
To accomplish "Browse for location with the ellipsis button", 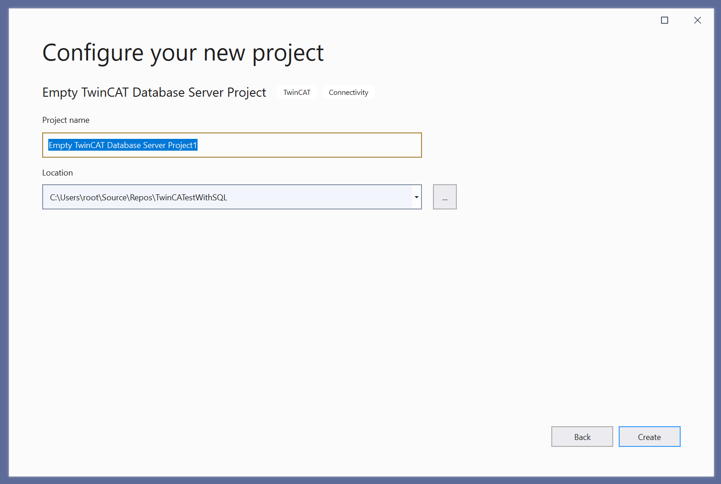I will point(444,197).
